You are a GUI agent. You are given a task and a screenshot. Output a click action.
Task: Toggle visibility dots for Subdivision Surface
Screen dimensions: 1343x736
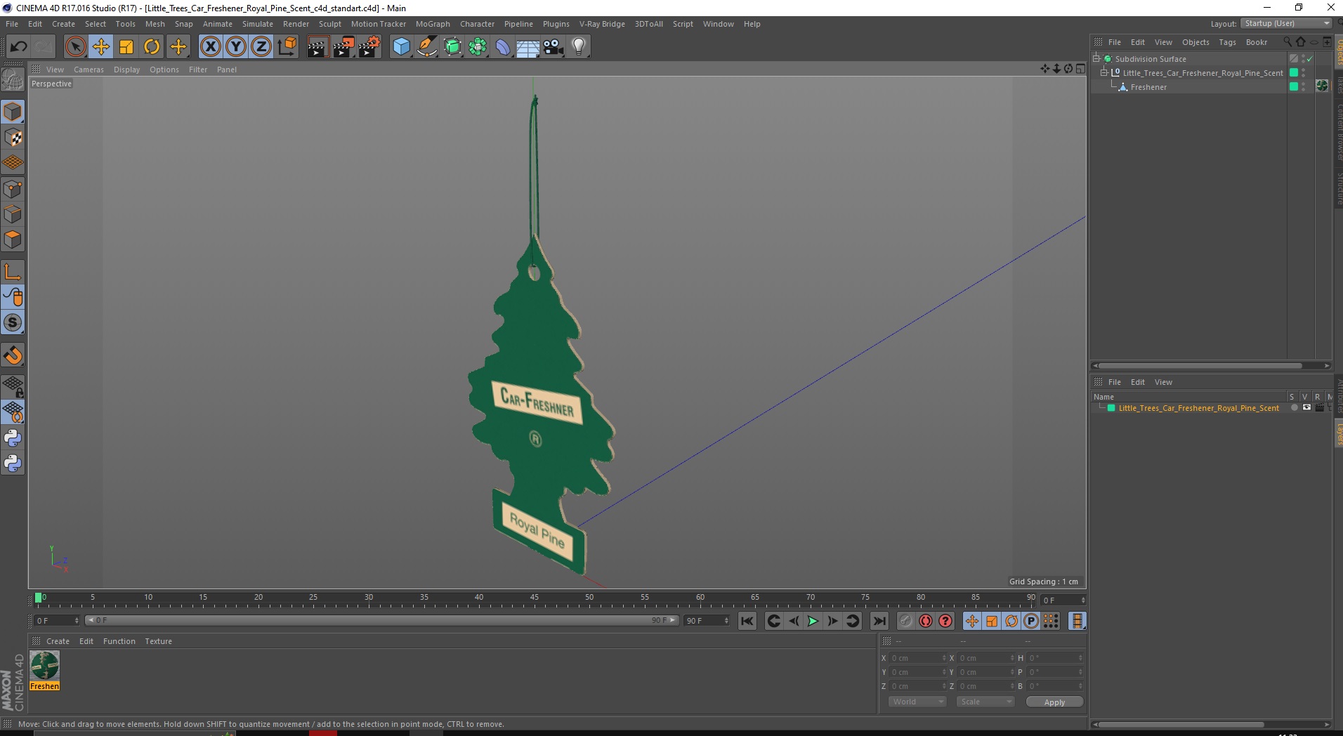(x=1303, y=59)
